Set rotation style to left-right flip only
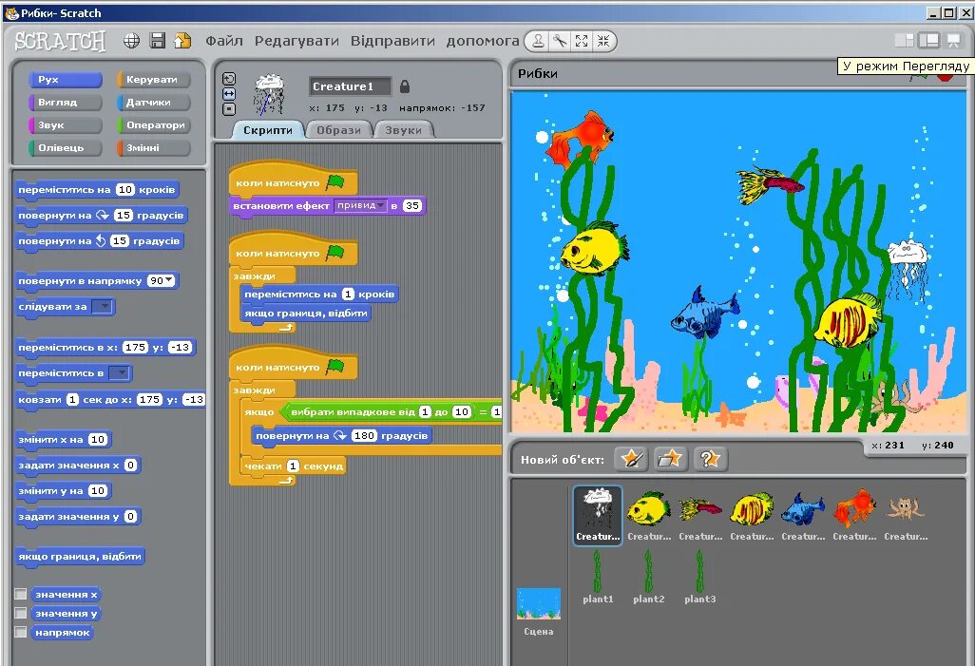This screenshot has width=975, height=666. 229,94
